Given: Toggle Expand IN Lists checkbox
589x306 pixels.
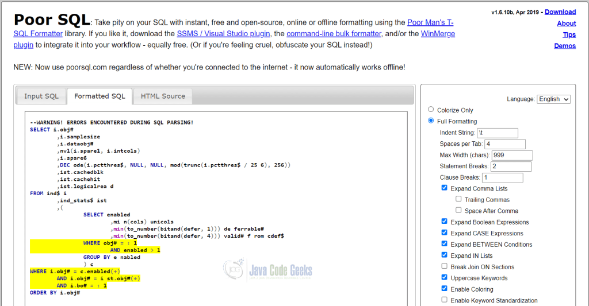Looking at the screenshot, I should (445, 255).
